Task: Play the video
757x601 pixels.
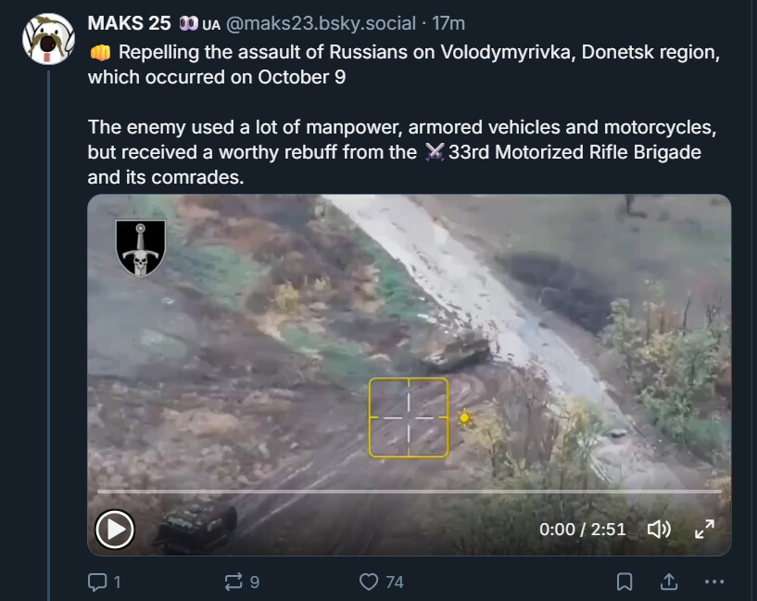Action: [114, 530]
